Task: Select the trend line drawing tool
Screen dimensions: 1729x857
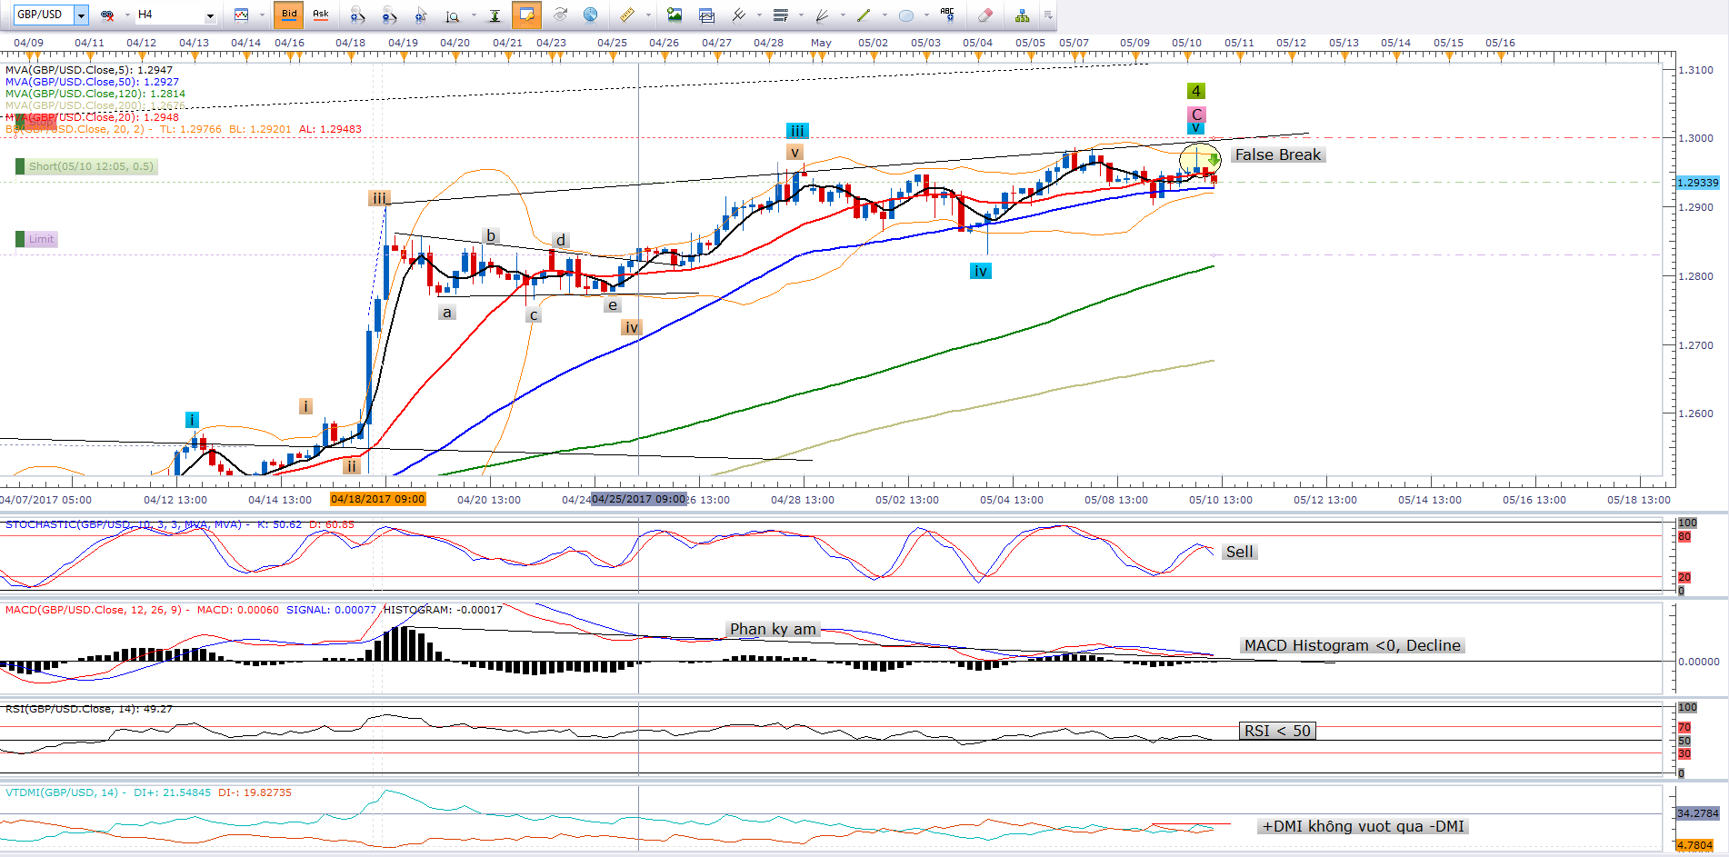Action: (863, 15)
